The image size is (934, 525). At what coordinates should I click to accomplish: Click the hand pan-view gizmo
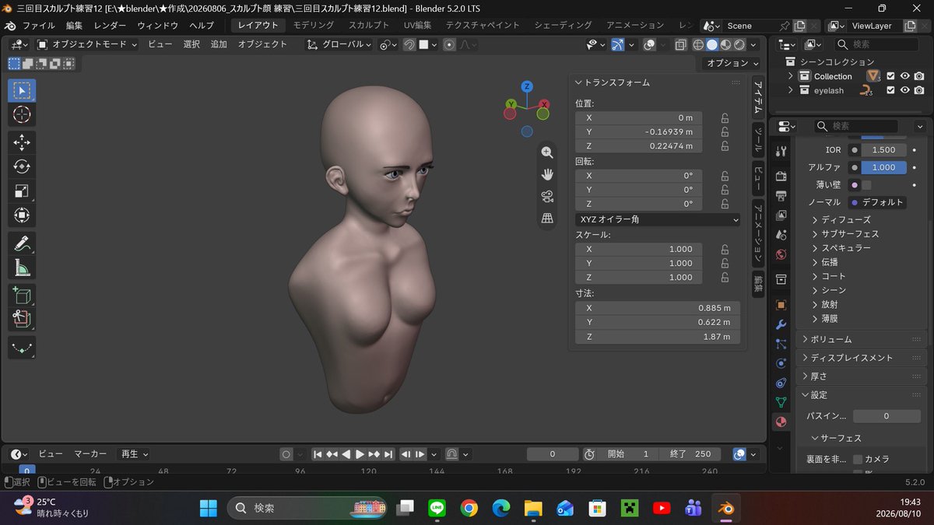[547, 174]
